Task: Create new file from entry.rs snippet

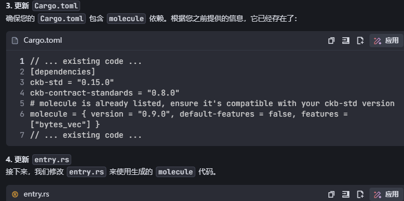Action: pos(360,194)
